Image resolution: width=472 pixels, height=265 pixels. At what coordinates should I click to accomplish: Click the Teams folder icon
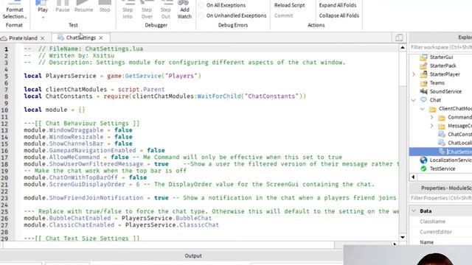point(423,83)
